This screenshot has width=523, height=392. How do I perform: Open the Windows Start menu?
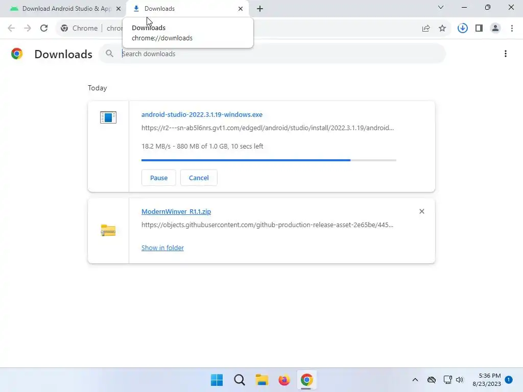coord(217,380)
